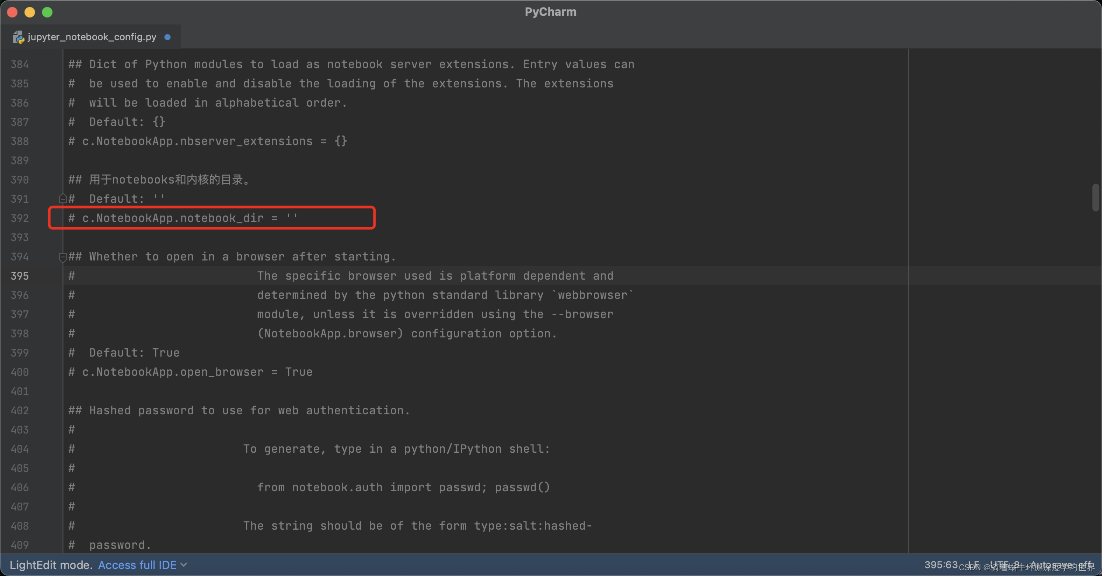Toggle the Autosave: off setting
1102x576 pixels.
(1060, 565)
